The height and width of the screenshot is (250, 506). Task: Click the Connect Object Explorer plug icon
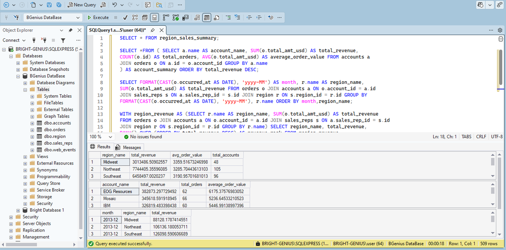pos(34,40)
